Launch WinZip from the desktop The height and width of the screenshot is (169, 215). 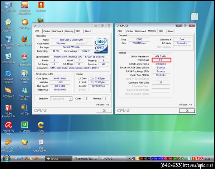click(25, 109)
